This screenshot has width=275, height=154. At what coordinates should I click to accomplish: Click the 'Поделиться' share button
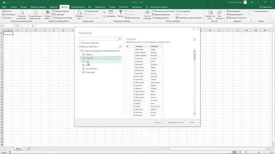click(266, 7)
